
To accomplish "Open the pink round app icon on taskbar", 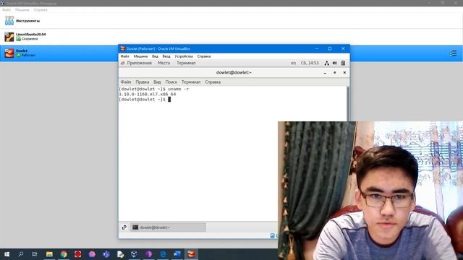I will (92, 254).
